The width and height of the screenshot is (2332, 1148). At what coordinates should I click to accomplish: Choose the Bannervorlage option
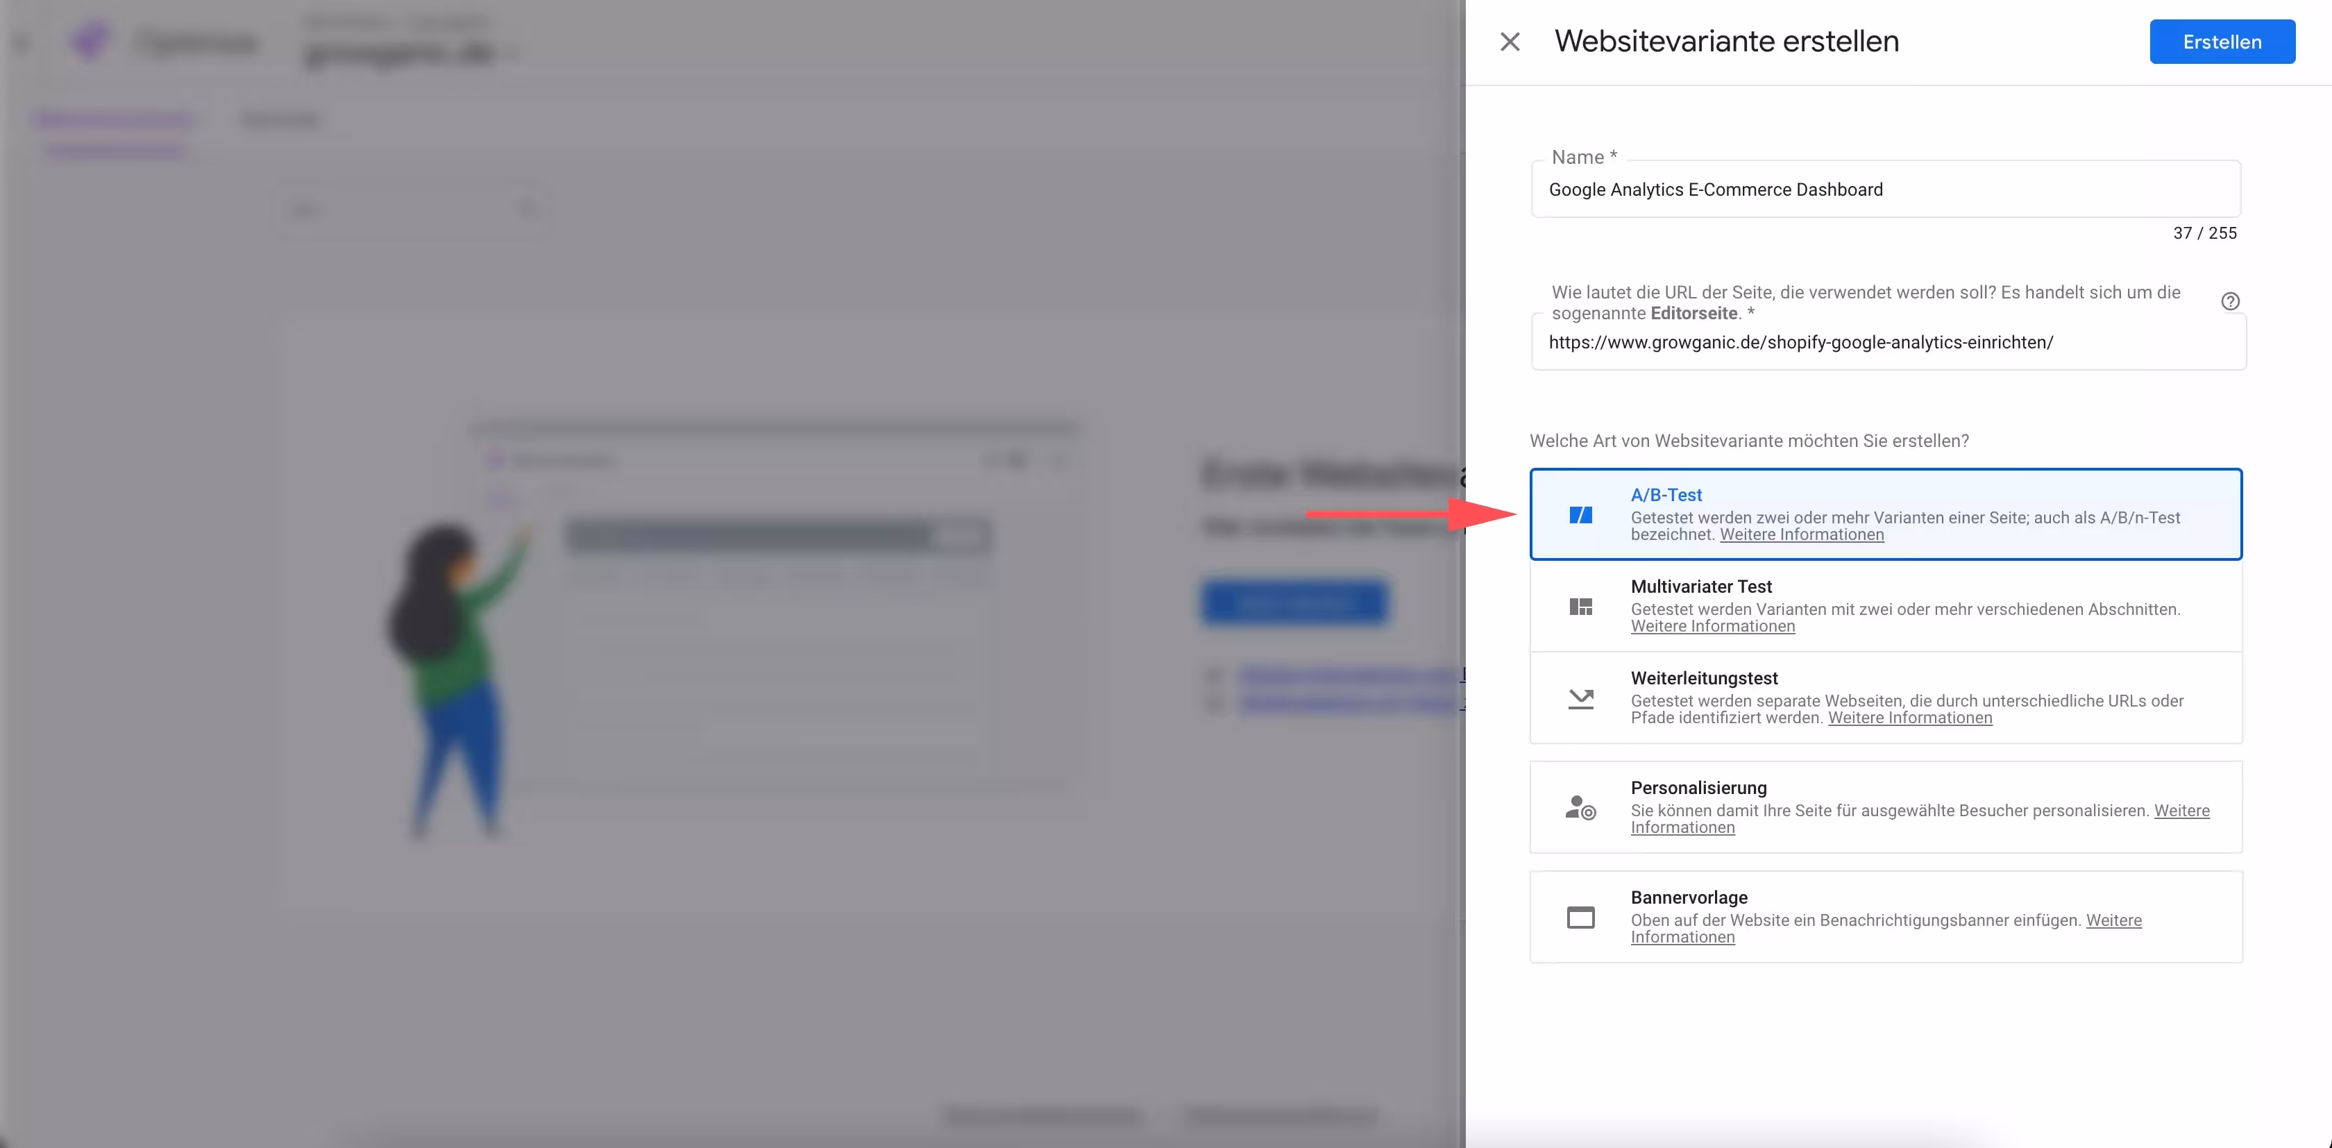tap(1886, 916)
